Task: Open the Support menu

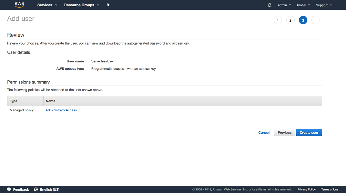Action: pyautogui.click(x=323, y=5)
